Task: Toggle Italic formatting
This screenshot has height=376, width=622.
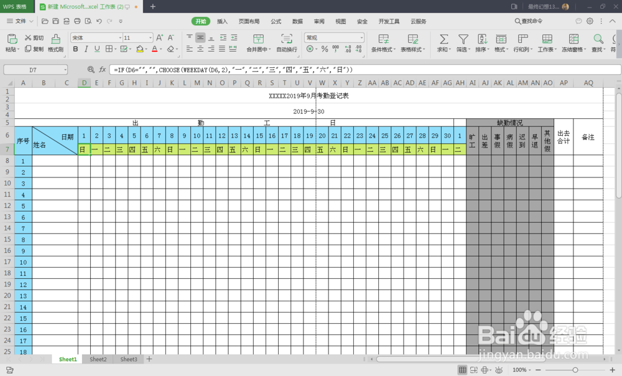Action: [x=86, y=49]
